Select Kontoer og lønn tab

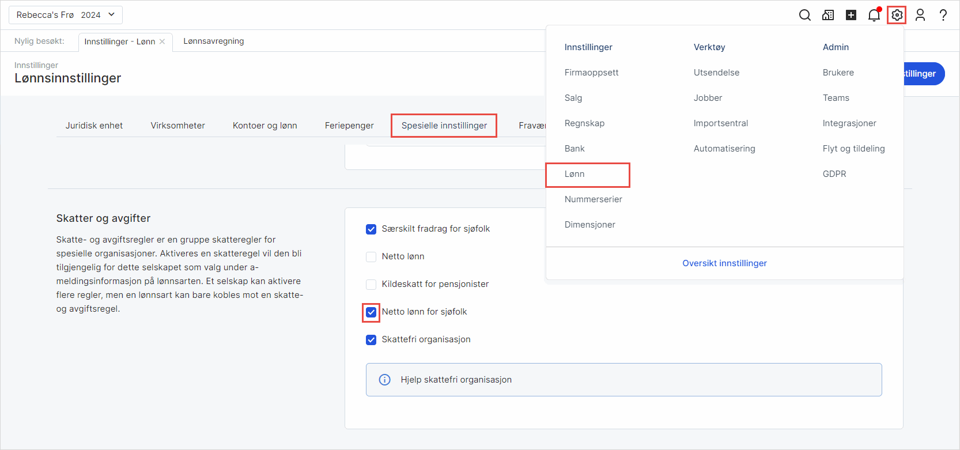[x=265, y=126]
